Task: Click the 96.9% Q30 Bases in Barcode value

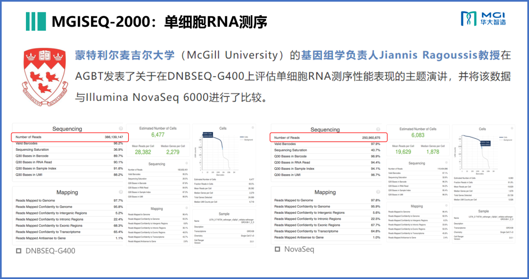Action: [376, 156]
